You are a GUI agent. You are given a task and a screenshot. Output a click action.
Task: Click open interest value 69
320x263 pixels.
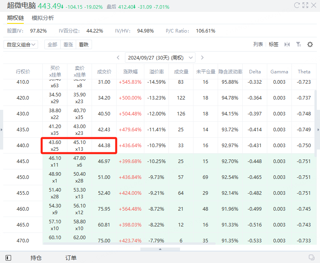[x=205, y=177]
